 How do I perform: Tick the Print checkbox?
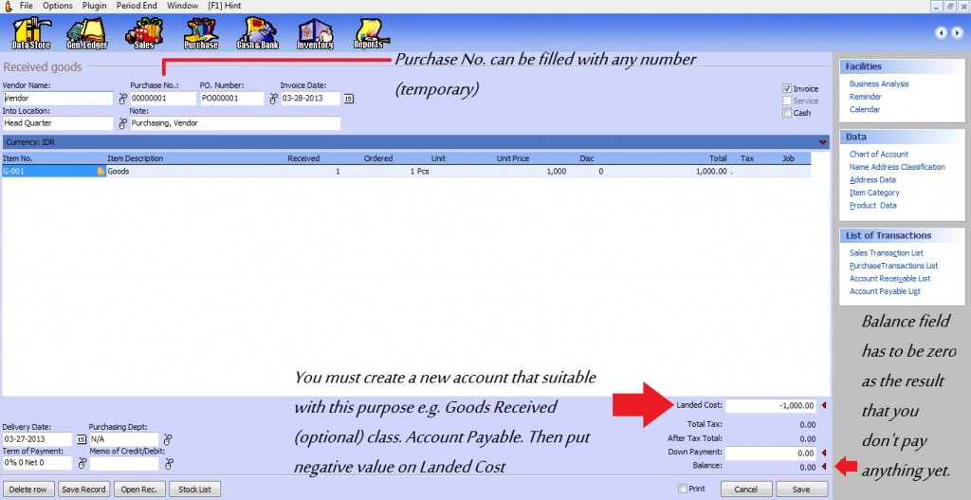(x=683, y=489)
